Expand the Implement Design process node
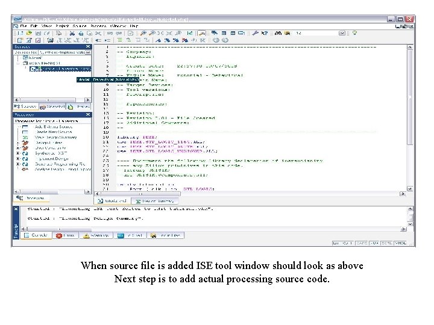This screenshot has height=325, width=434. (18, 159)
